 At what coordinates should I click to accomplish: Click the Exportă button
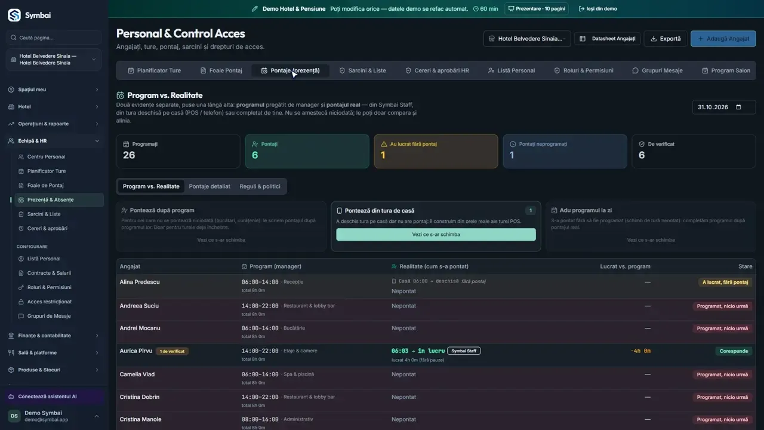tap(666, 39)
